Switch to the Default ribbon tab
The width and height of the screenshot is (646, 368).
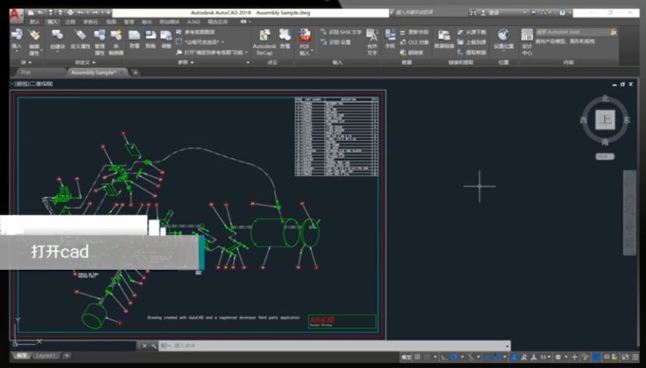coord(35,22)
